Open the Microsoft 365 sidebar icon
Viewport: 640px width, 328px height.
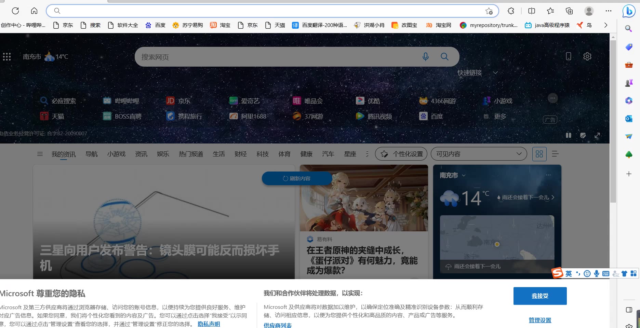(x=629, y=100)
